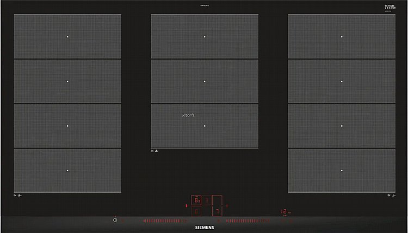Touch center dot of top-left cooking zone
Screen dimensions: 408x233
(x=67, y=37)
